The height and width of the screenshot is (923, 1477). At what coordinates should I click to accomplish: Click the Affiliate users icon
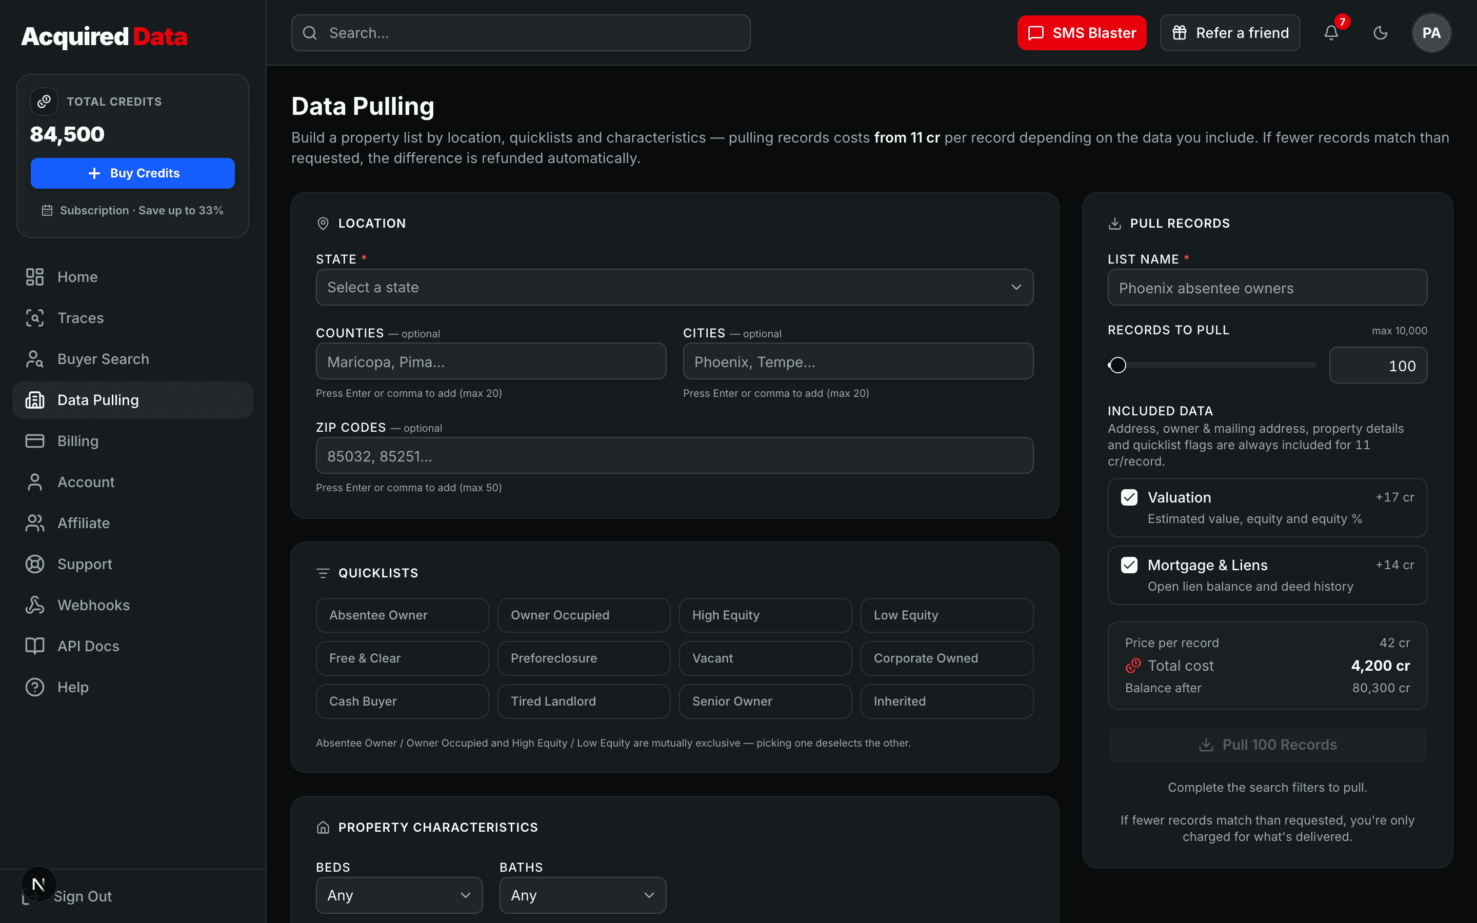click(35, 523)
